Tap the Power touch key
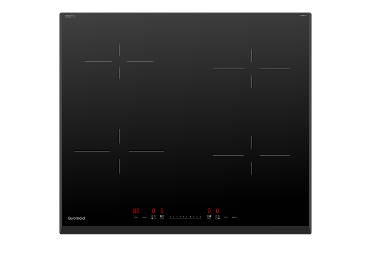 click(234, 217)
